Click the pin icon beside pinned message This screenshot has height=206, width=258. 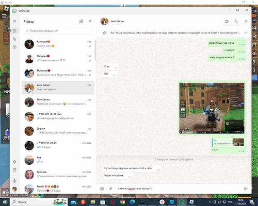[x=104, y=32]
